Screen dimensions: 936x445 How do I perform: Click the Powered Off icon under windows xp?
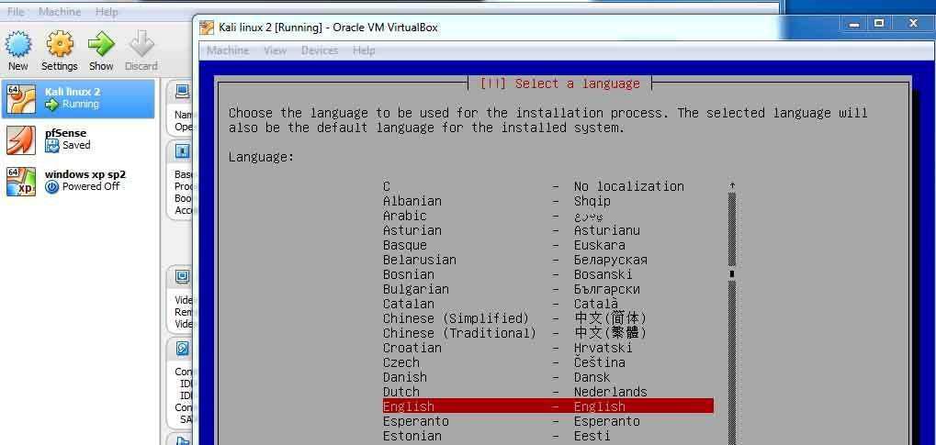click(52, 186)
